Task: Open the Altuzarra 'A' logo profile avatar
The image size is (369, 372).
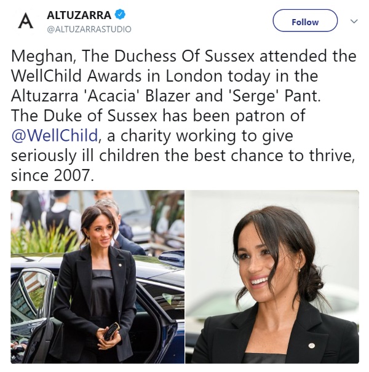Action: (26, 21)
